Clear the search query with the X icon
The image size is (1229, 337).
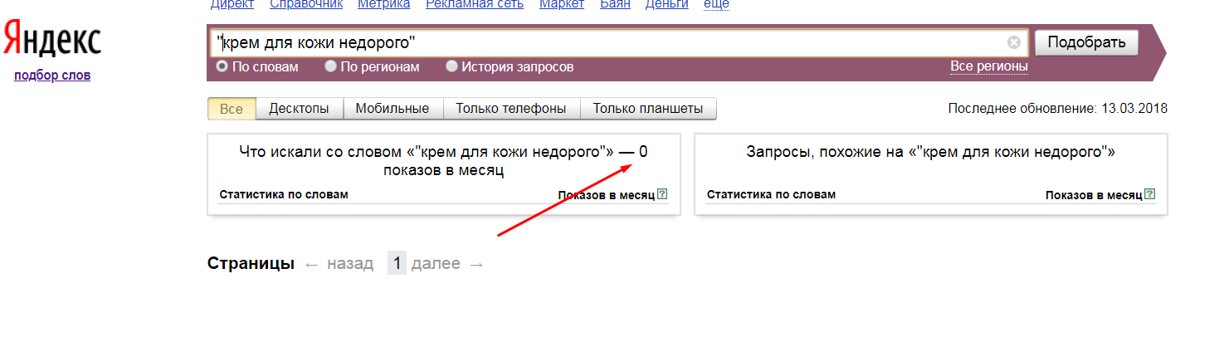[x=1013, y=42]
